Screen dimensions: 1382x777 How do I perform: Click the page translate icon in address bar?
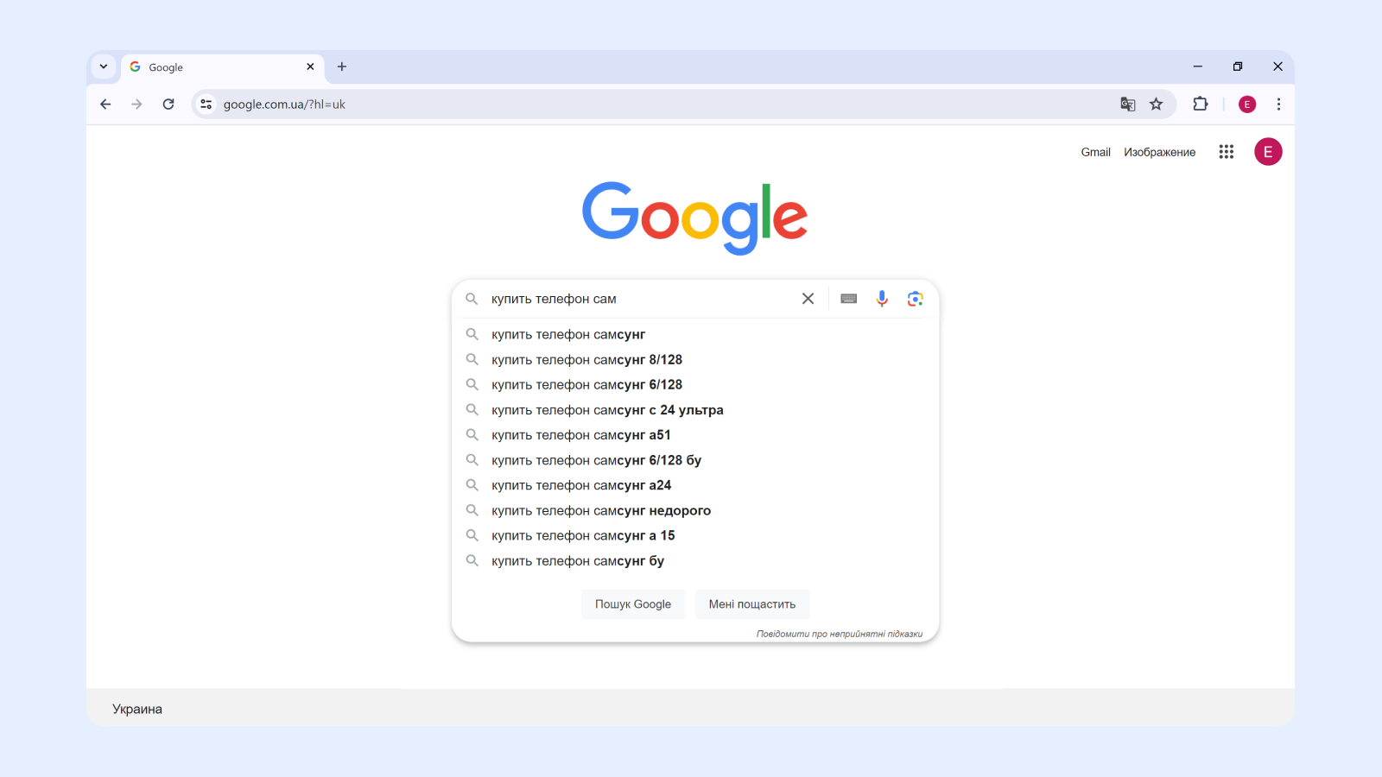[1128, 104]
